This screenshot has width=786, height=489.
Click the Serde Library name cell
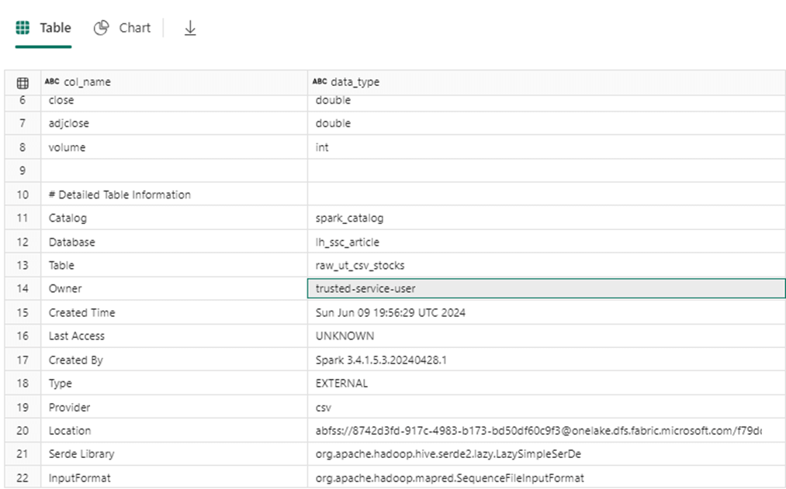[x=81, y=454]
